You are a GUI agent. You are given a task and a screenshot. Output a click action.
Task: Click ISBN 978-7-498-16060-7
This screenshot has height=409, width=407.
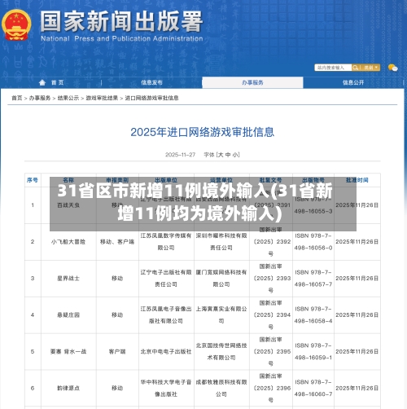coord(313,389)
